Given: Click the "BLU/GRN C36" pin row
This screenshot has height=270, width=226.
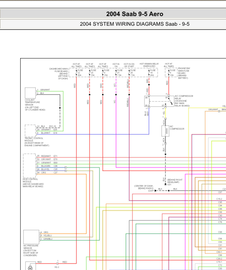Looking at the screenshot, I should [47, 166].
